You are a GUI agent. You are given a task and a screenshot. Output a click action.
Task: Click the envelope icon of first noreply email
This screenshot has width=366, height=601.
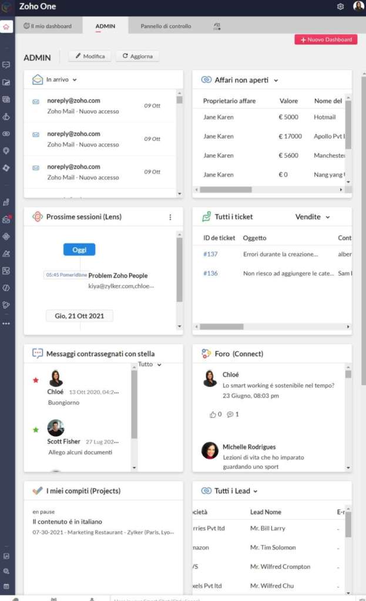tap(36, 102)
